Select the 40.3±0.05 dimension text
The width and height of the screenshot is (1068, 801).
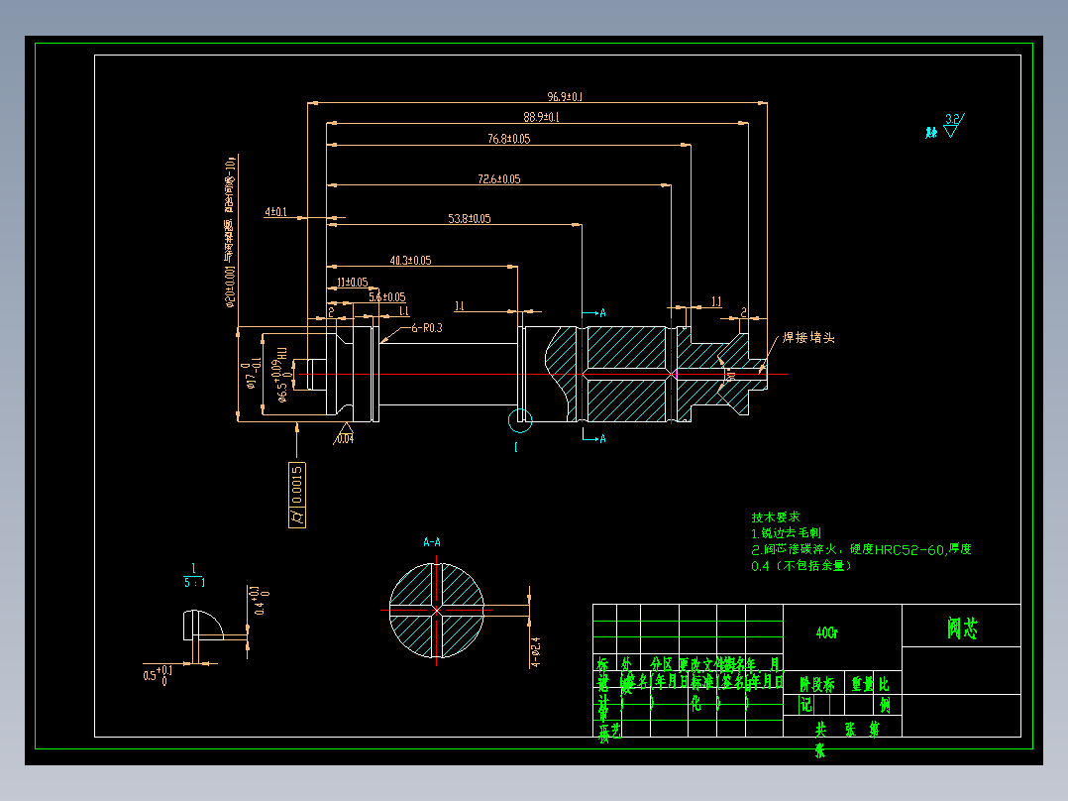click(x=410, y=261)
